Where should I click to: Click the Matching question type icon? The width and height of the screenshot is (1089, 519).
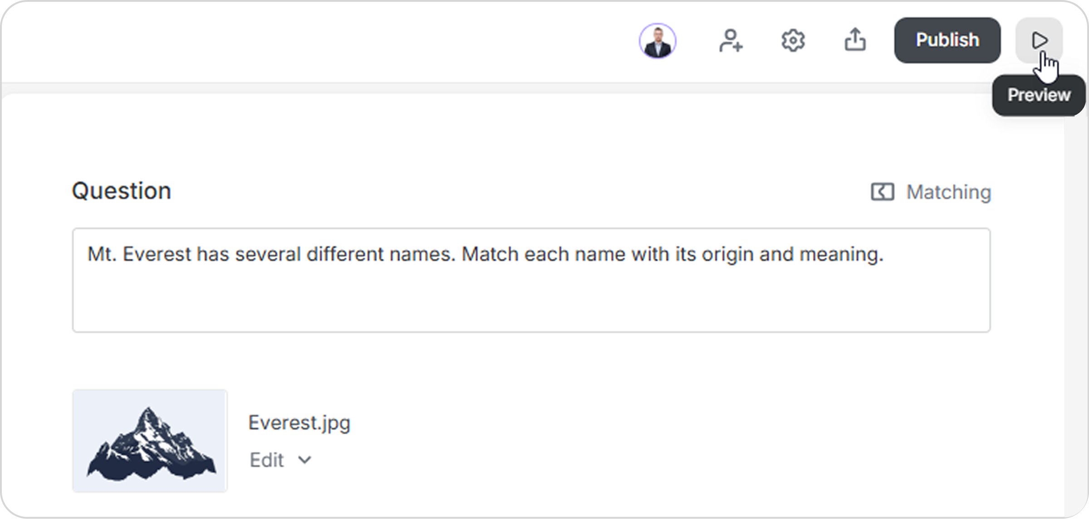coord(882,192)
